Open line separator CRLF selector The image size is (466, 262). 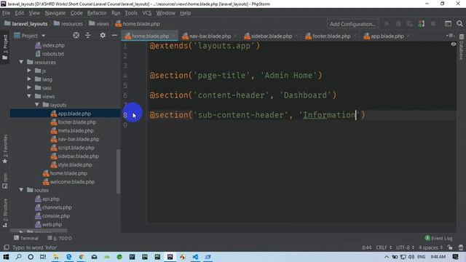384,247
